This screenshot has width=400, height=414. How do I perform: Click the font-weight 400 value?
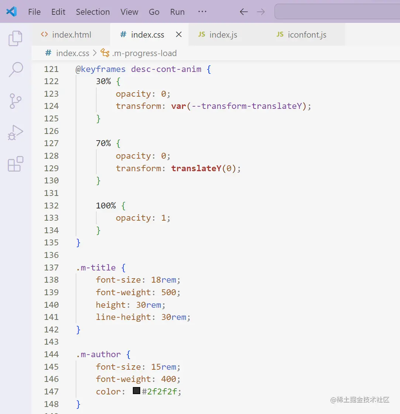pos(168,379)
